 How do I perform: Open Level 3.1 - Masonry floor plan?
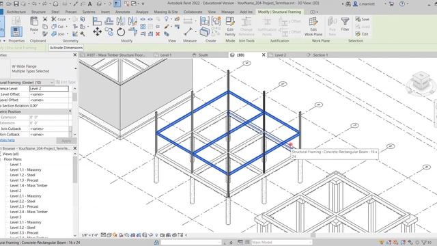[25, 222]
